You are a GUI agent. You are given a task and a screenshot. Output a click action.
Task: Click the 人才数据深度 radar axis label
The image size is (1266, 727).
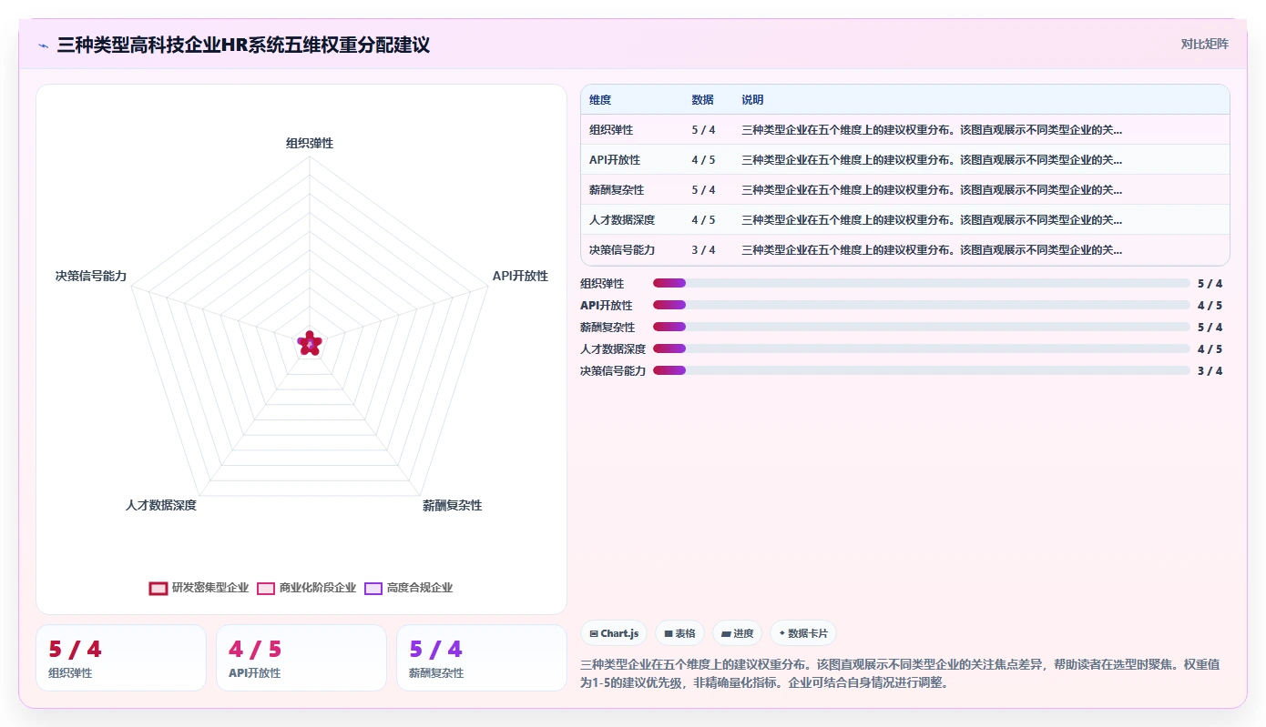coord(161,505)
